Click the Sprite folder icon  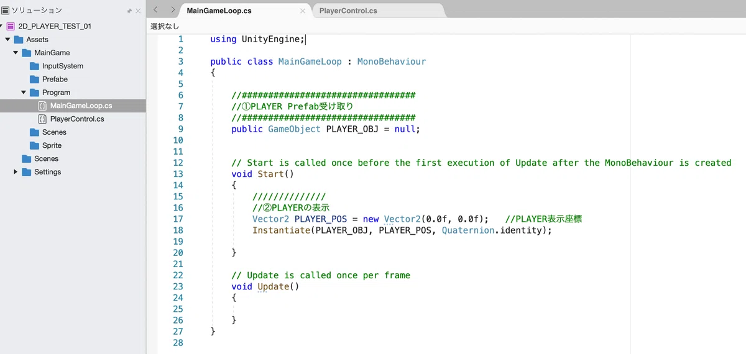35,145
